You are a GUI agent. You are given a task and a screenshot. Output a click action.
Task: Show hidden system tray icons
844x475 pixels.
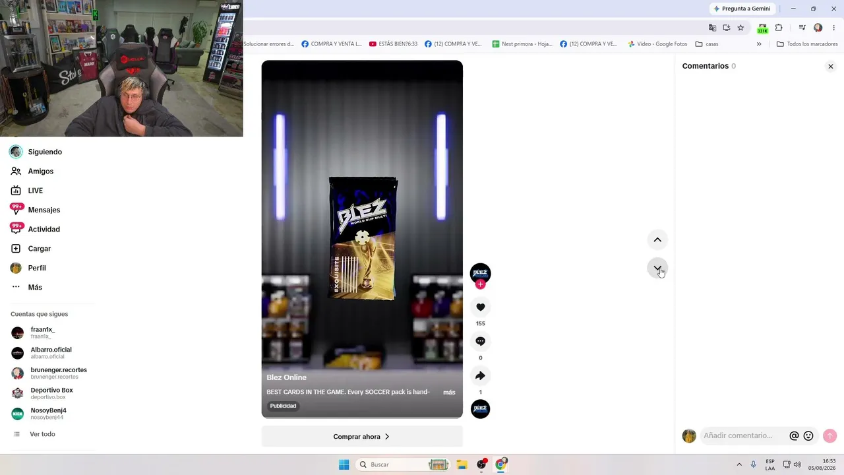click(739, 464)
